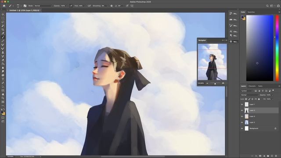Screen dimensions: 281x158
Task: Click foreground swatch in Color panel
Action: pyautogui.click(x=242, y=17)
